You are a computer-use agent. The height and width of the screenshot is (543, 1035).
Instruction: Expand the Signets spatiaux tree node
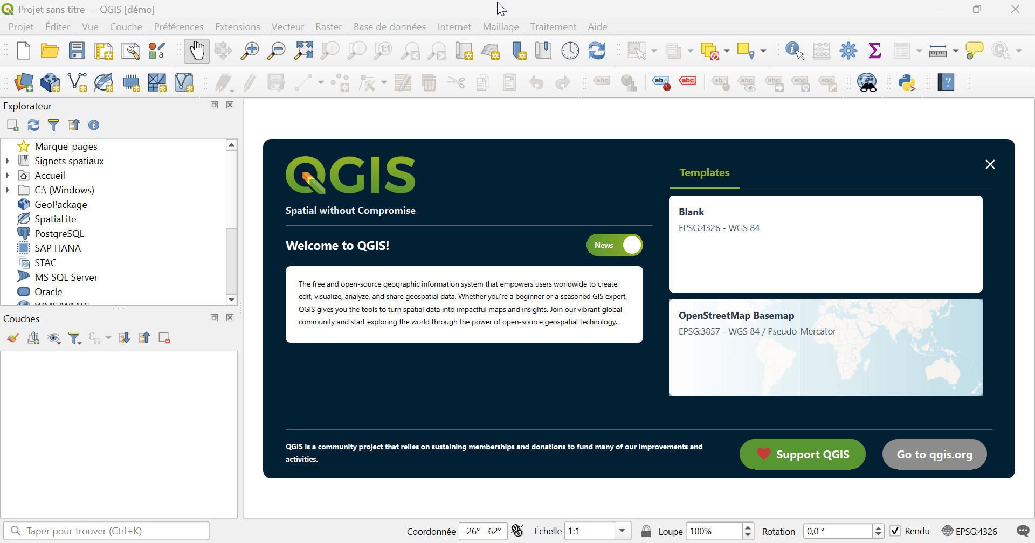tap(8, 161)
